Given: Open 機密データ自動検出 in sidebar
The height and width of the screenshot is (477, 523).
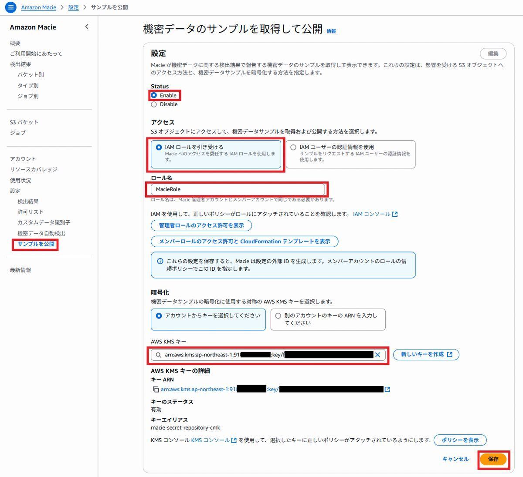Looking at the screenshot, I should (x=41, y=233).
